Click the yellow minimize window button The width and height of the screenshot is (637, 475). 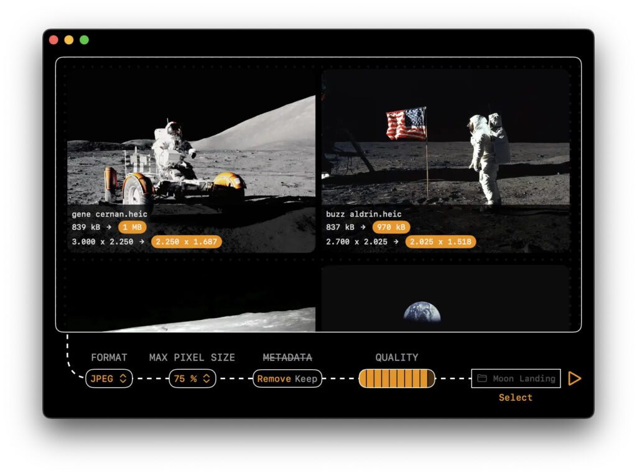point(69,40)
